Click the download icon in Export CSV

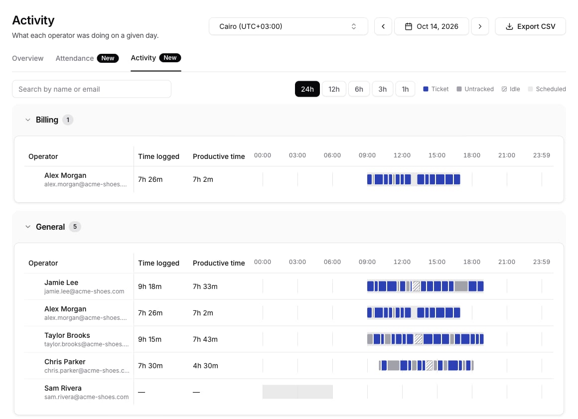[509, 26]
